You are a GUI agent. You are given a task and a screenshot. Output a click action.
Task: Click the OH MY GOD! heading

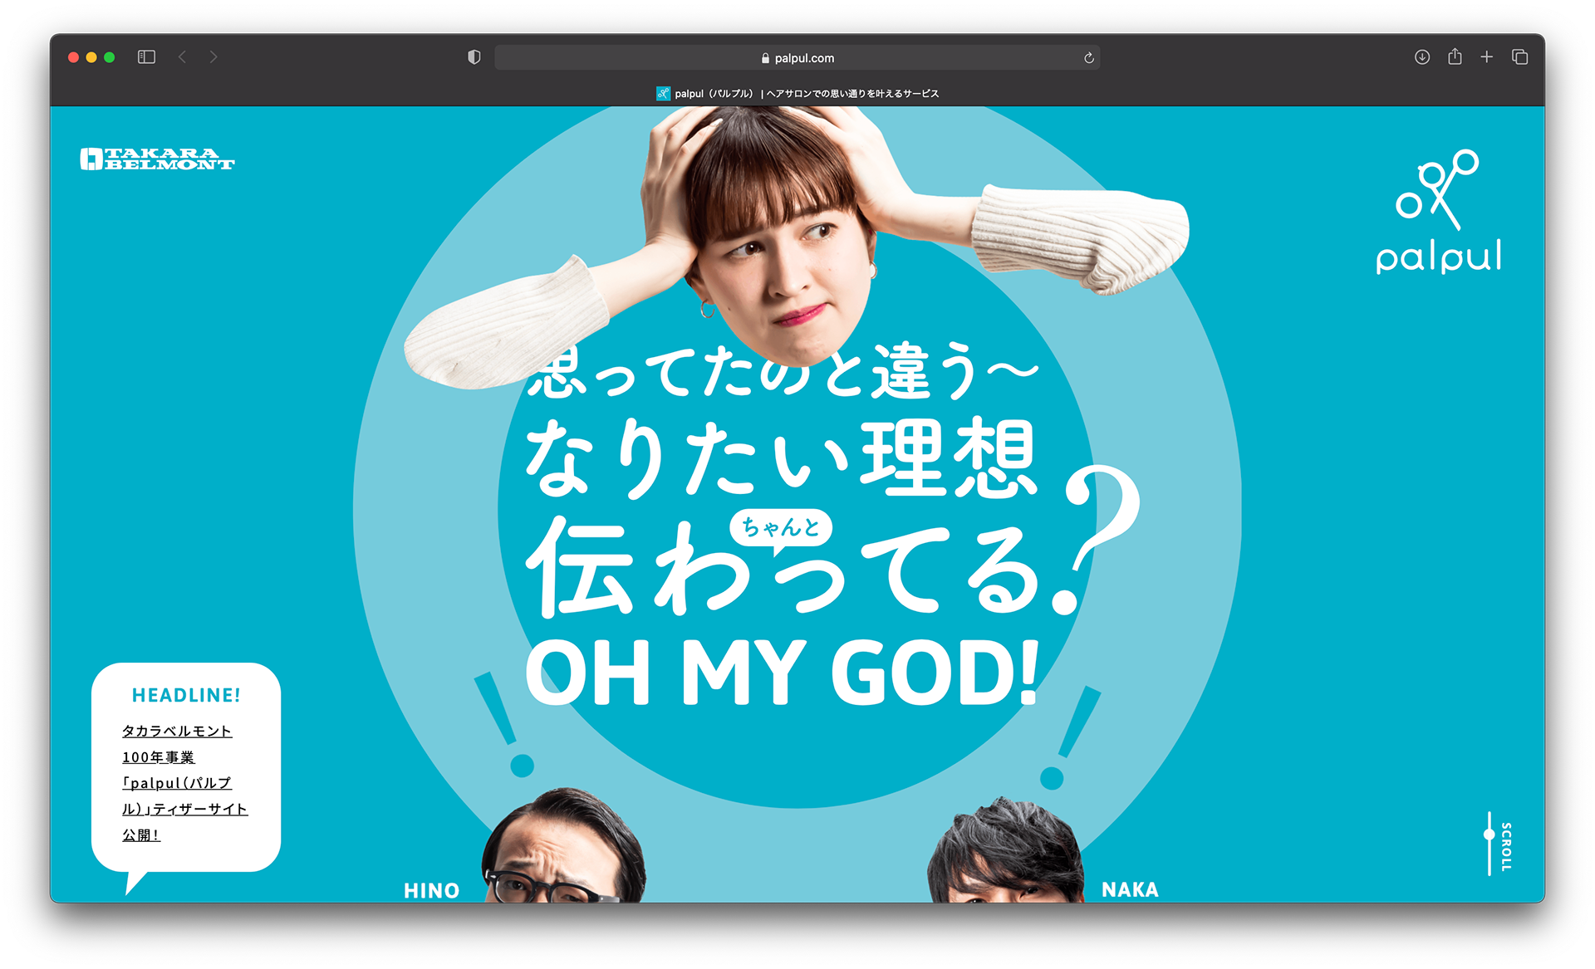pyautogui.click(x=783, y=673)
